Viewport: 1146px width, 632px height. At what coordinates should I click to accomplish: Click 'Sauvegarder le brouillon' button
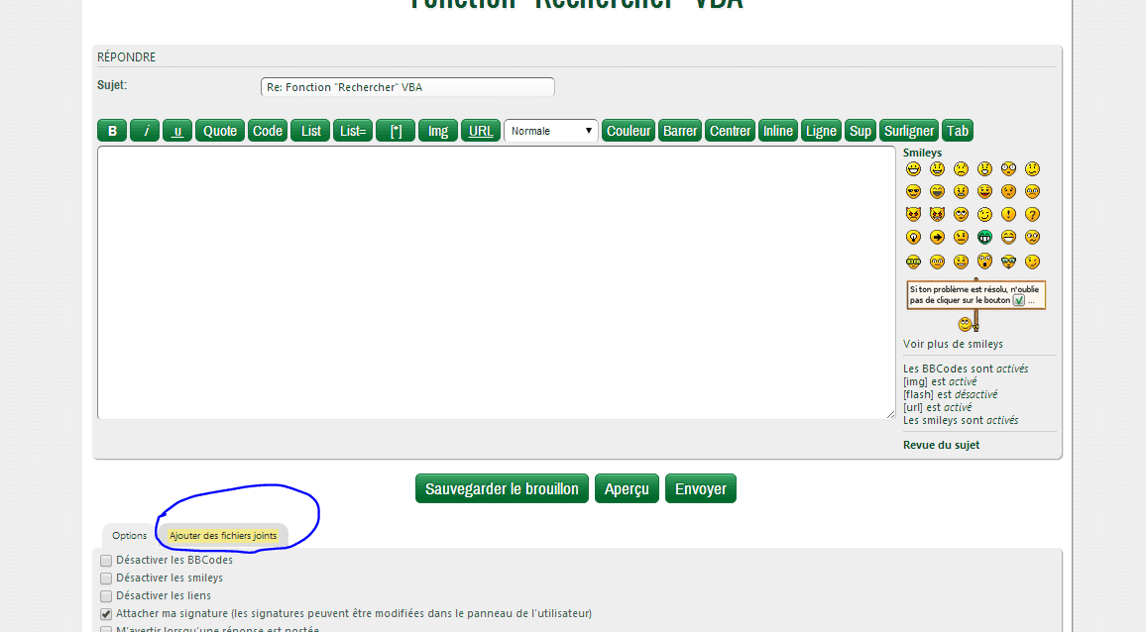[x=502, y=488]
